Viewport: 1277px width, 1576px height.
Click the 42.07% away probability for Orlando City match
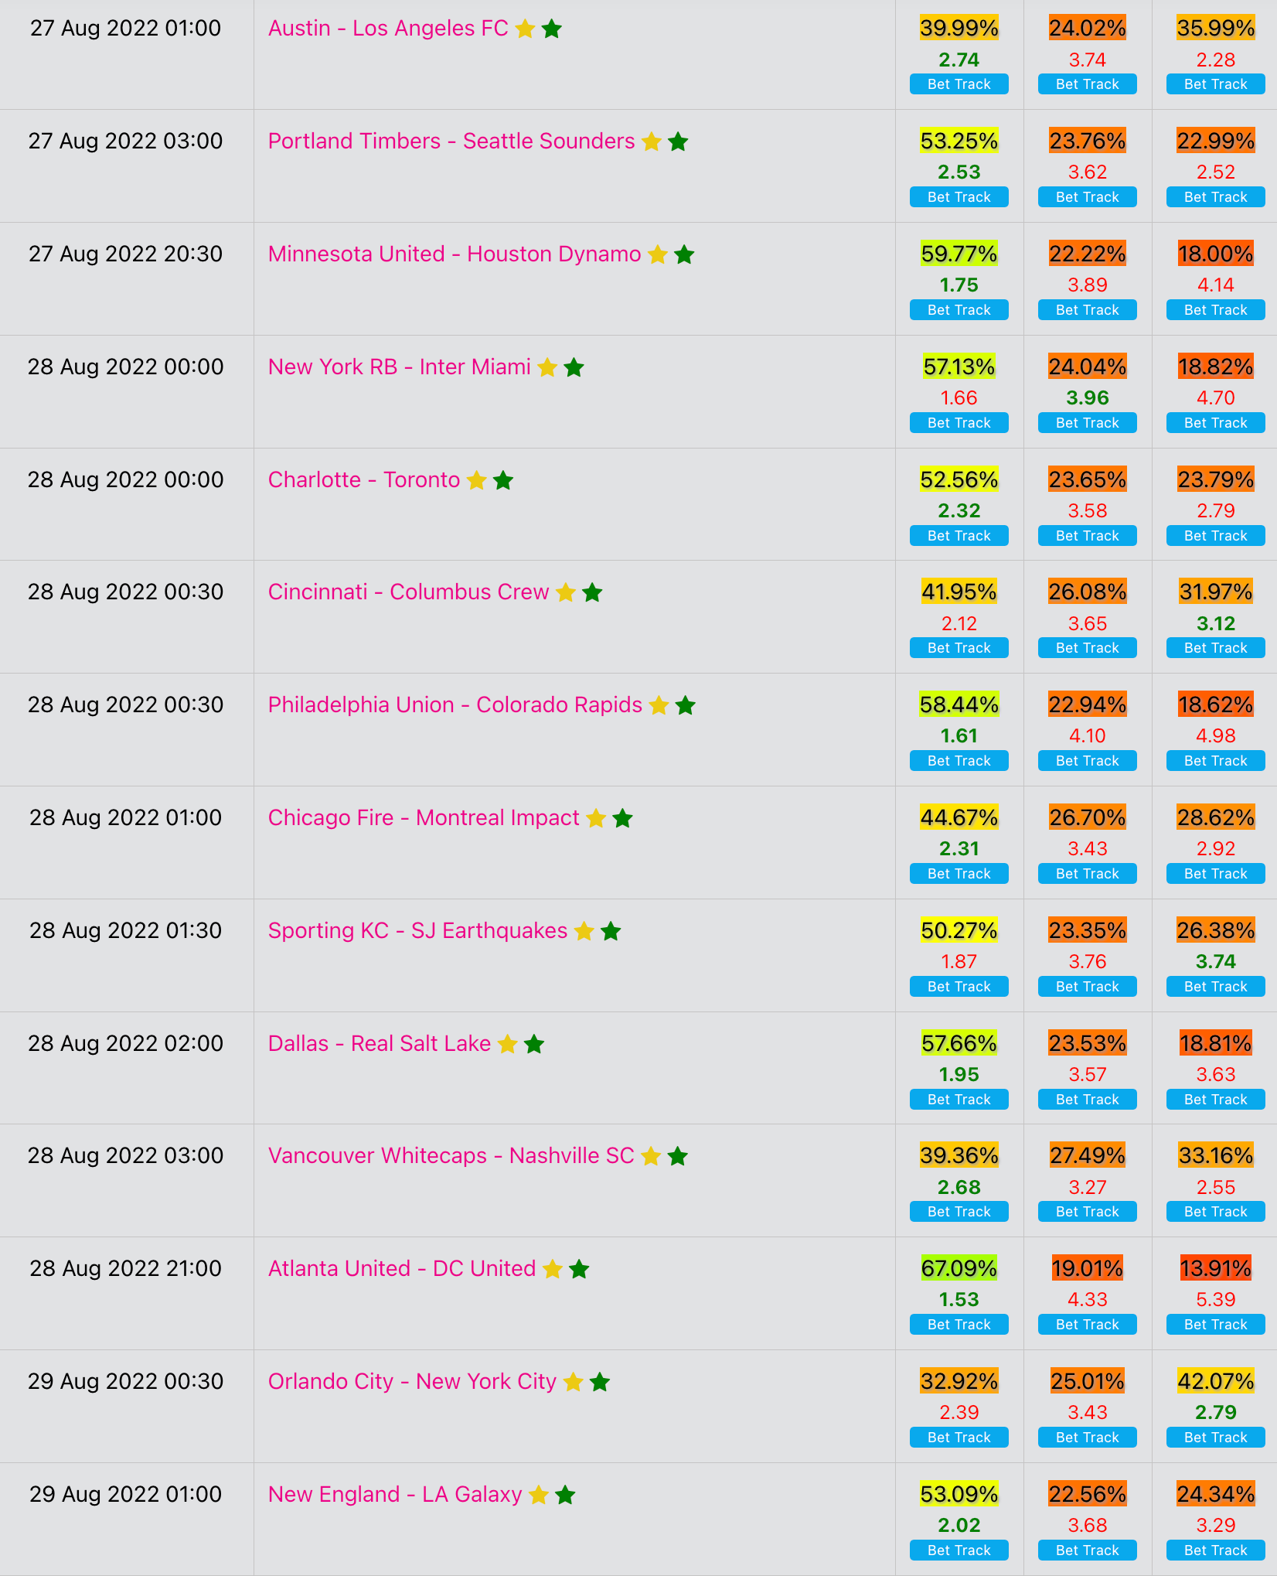pyautogui.click(x=1216, y=1381)
